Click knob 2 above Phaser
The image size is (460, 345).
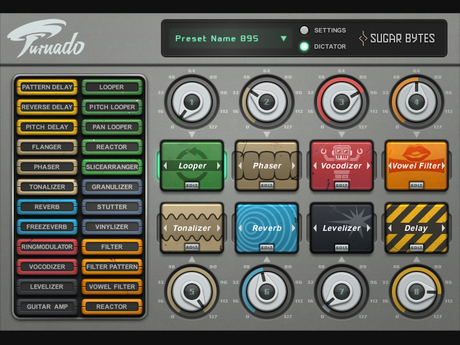[x=267, y=102]
